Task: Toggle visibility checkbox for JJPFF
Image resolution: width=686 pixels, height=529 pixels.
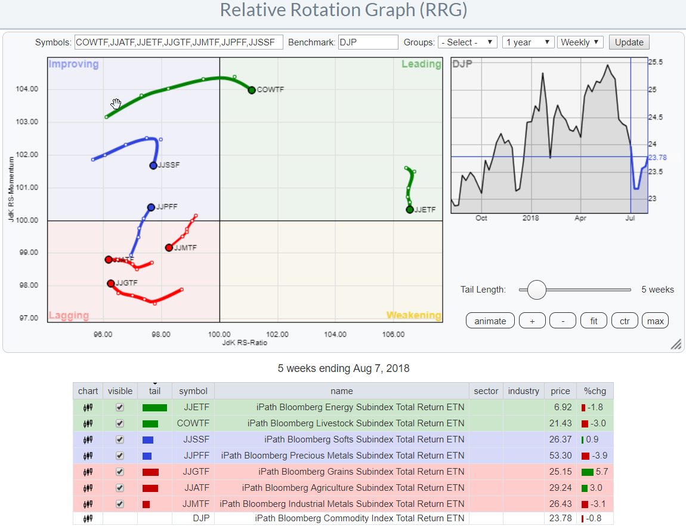Action: point(120,456)
